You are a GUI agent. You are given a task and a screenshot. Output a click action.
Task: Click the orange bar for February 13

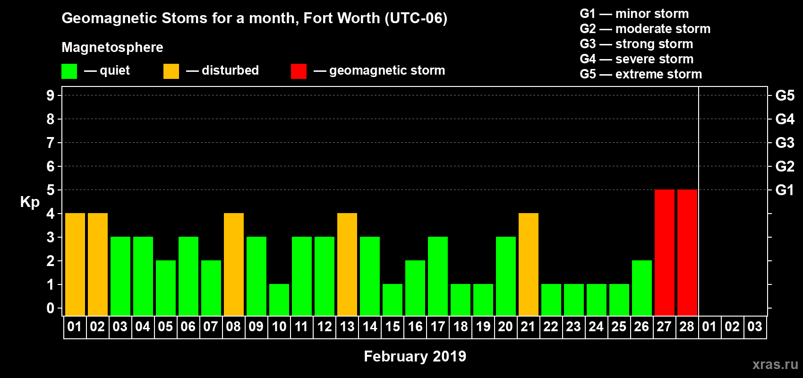click(347, 264)
